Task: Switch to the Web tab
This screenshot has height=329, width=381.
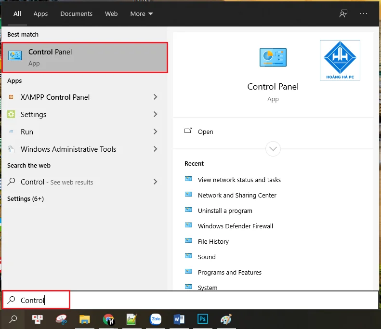Action: [111, 14]
